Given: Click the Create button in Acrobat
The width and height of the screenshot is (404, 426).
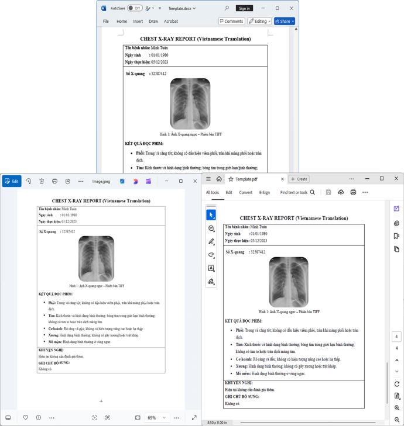Looking at the screenshot, I should pyautogui.click(x=299, y=179).
